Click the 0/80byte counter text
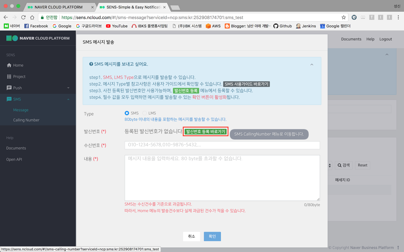404x252 pixels. point(312,205)
